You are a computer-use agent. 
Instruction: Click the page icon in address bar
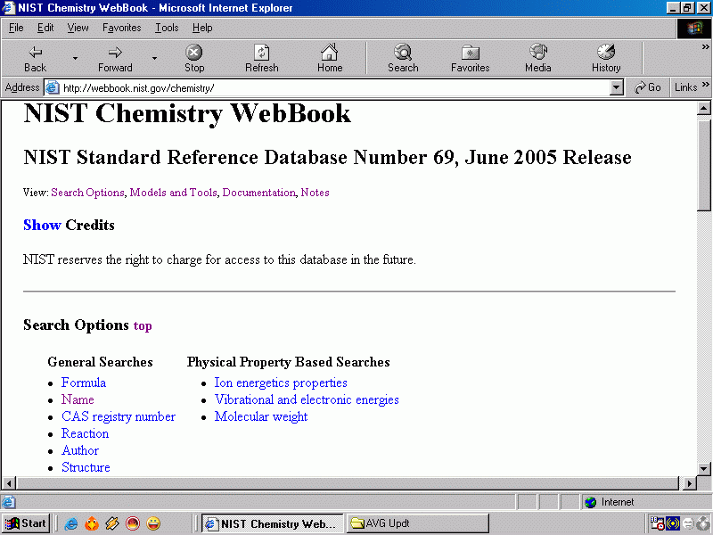tap(53, 87)
